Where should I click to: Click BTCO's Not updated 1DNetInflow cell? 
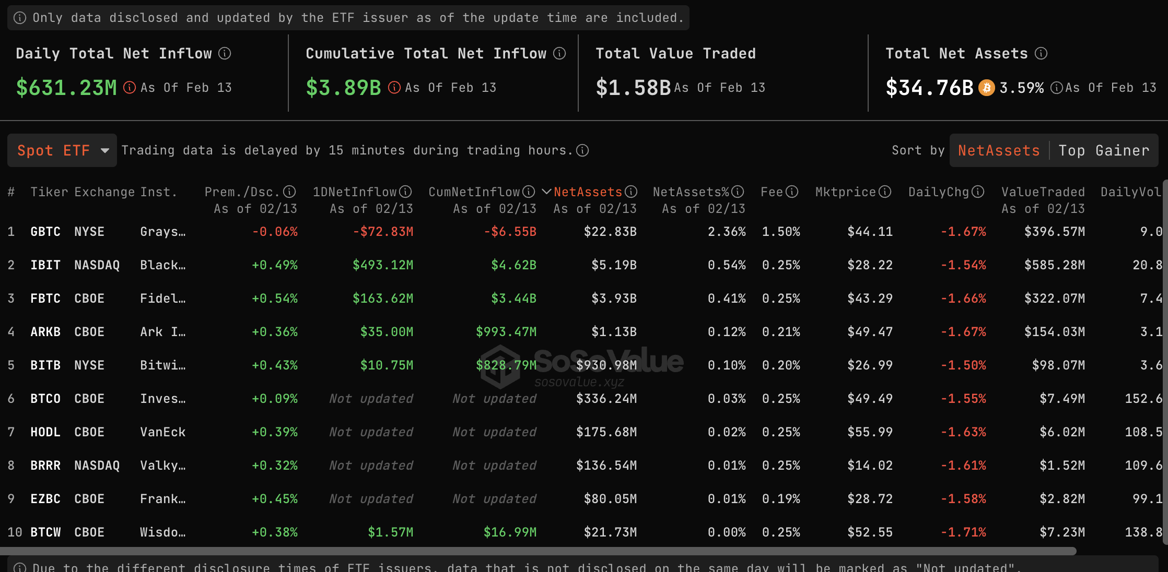coord(371,398)
